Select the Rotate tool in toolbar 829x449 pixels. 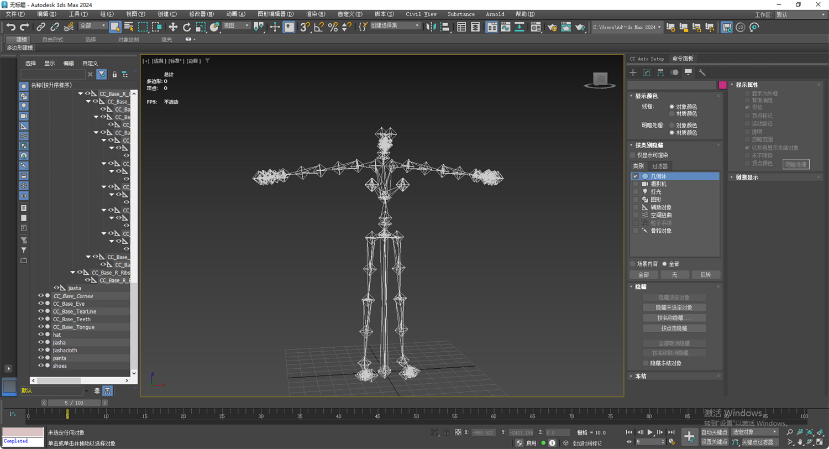click(x=187, y=27)
